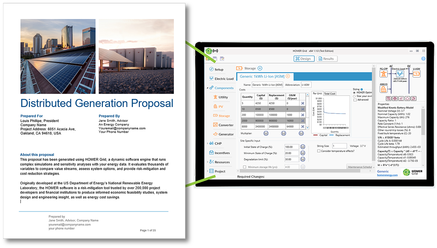Click the Generator sidebar icon
This screenshot has height=248, width=437.
[x=215, y=134]
